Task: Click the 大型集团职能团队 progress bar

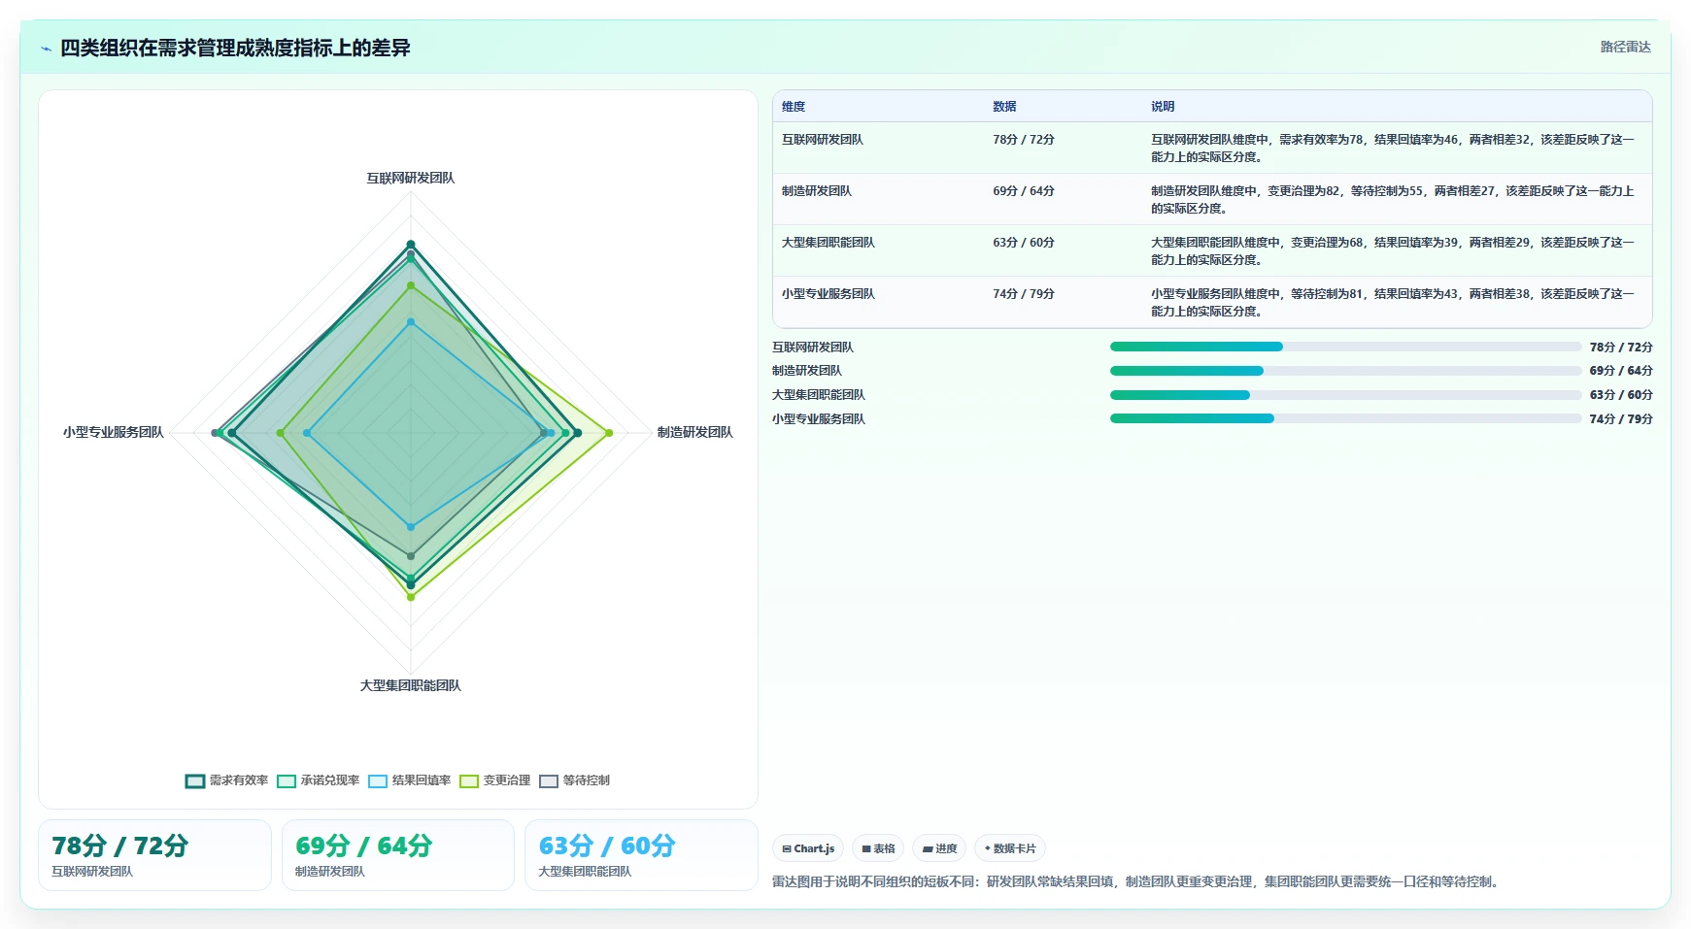Action: 1346,395
